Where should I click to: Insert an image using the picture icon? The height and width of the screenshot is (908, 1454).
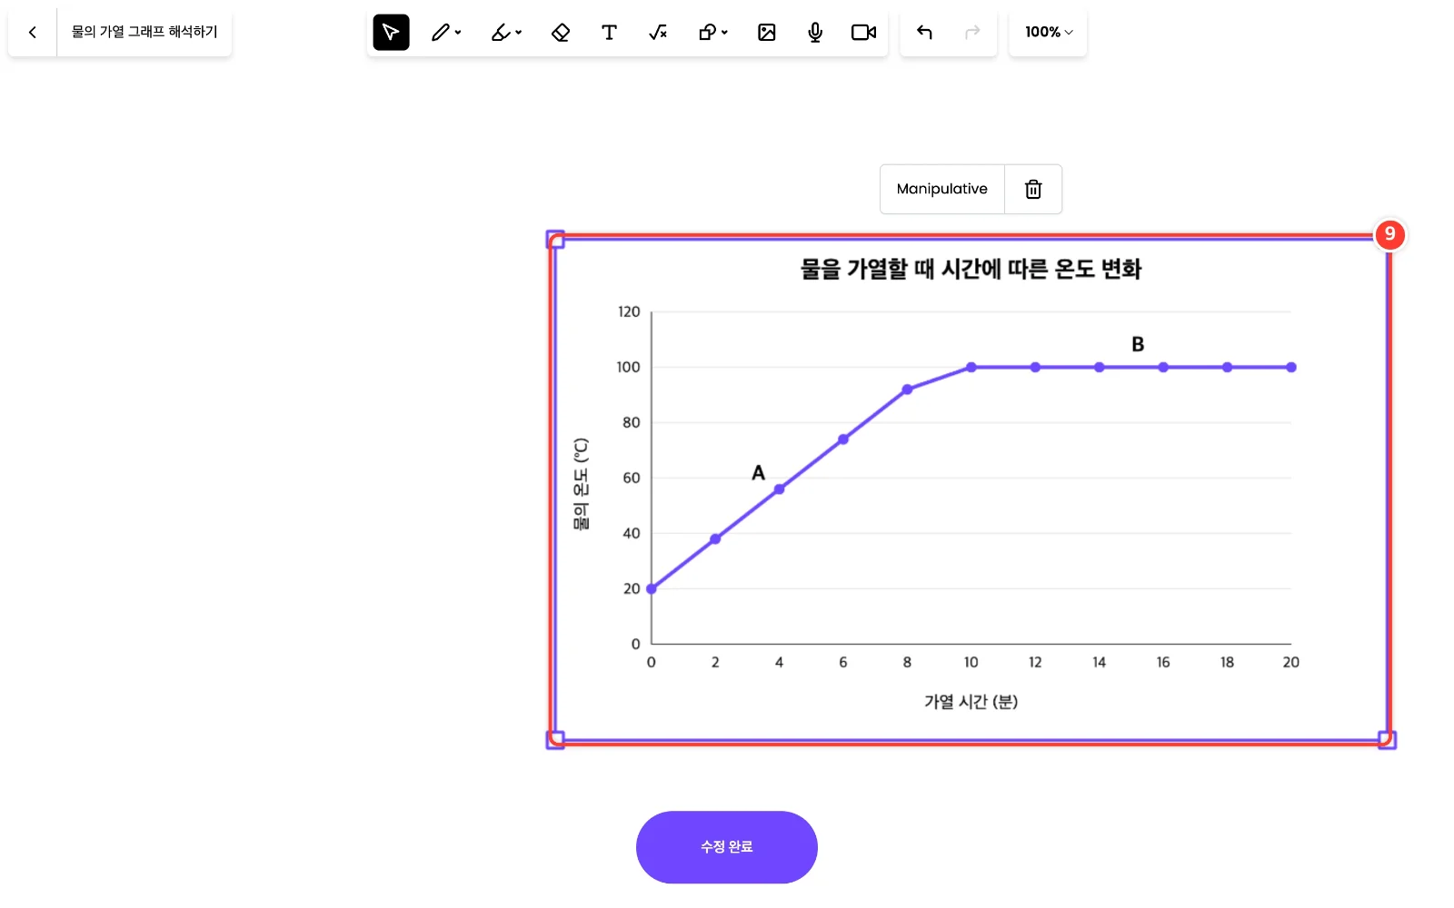[x=767, y=33]
